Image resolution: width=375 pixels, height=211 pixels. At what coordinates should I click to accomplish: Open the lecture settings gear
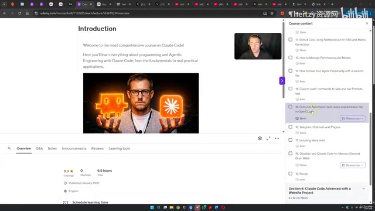[260, 138]
